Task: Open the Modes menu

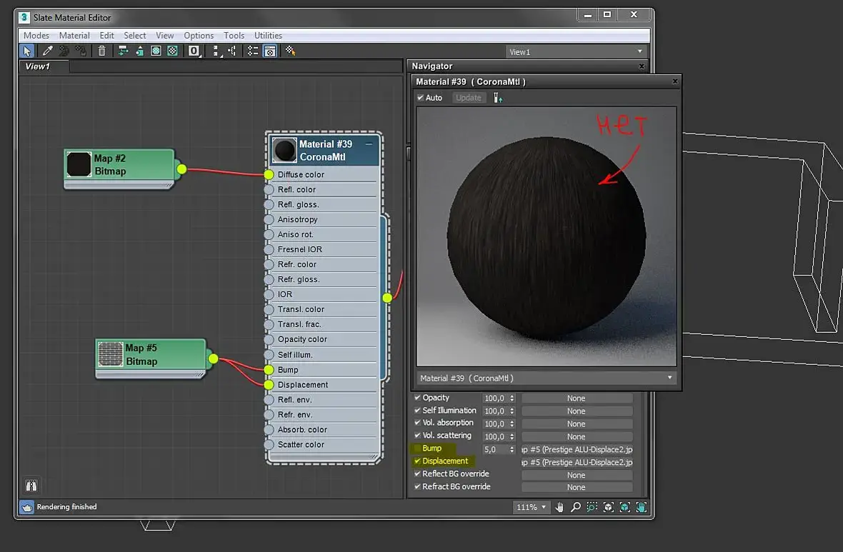Action: [x=36, y=35]
